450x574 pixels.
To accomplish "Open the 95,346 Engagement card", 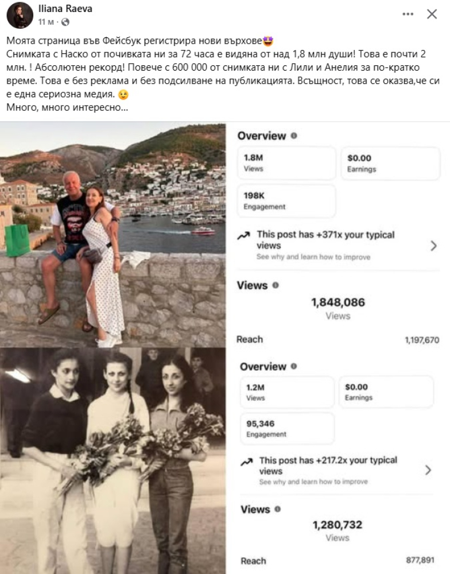I will (286, 429).
